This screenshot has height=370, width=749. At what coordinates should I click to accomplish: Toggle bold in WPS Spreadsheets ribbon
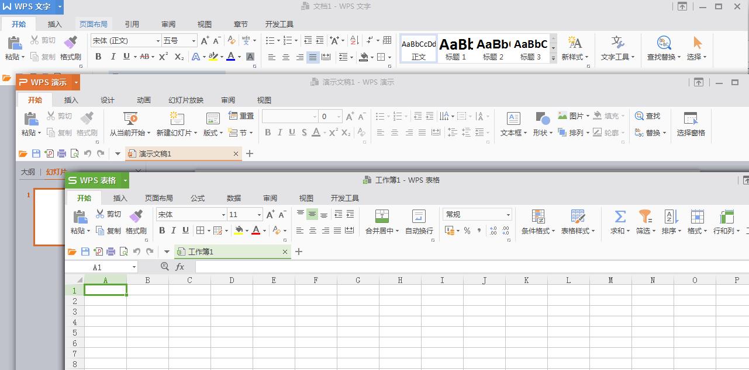(162, 231)
